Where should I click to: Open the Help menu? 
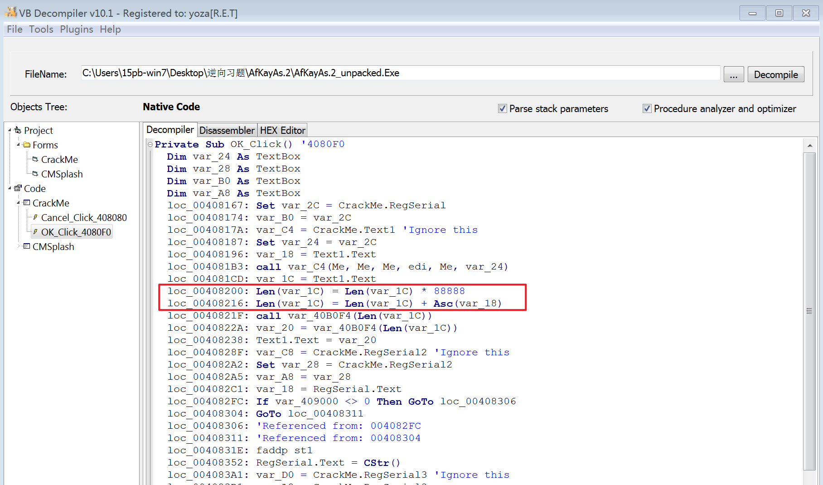coord(110,29)
